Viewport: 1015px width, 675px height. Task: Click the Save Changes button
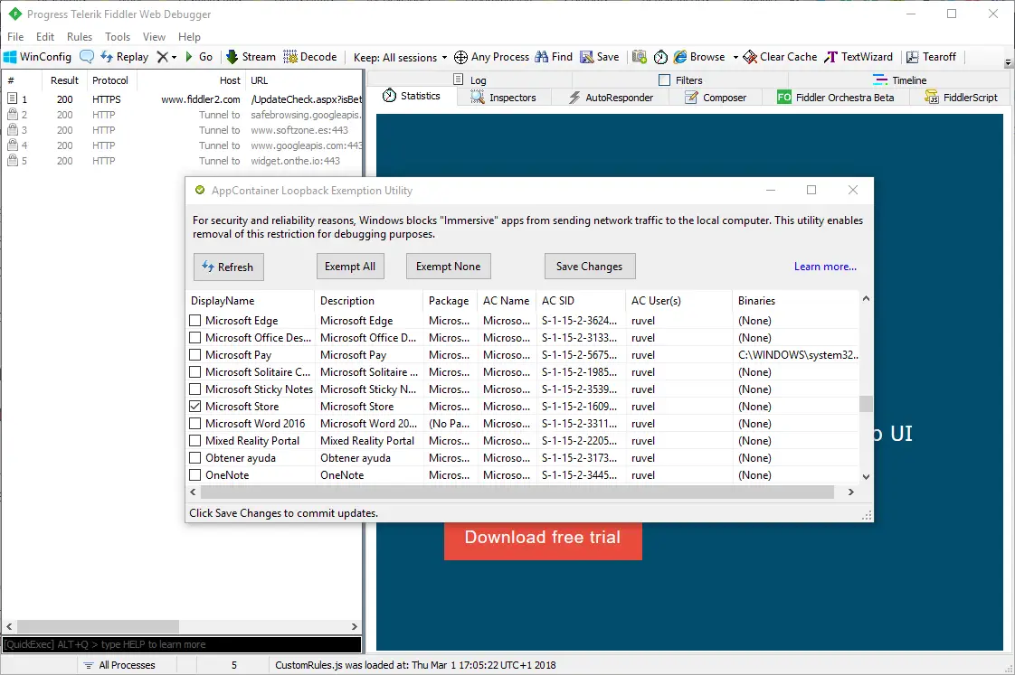click(590, 267)
